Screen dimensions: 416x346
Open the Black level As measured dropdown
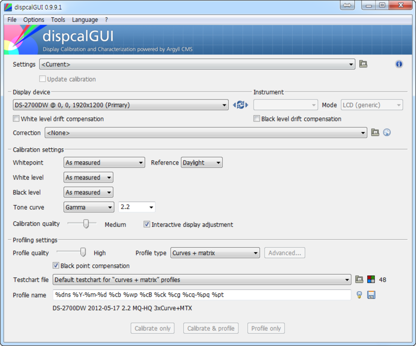pos(88,192)
